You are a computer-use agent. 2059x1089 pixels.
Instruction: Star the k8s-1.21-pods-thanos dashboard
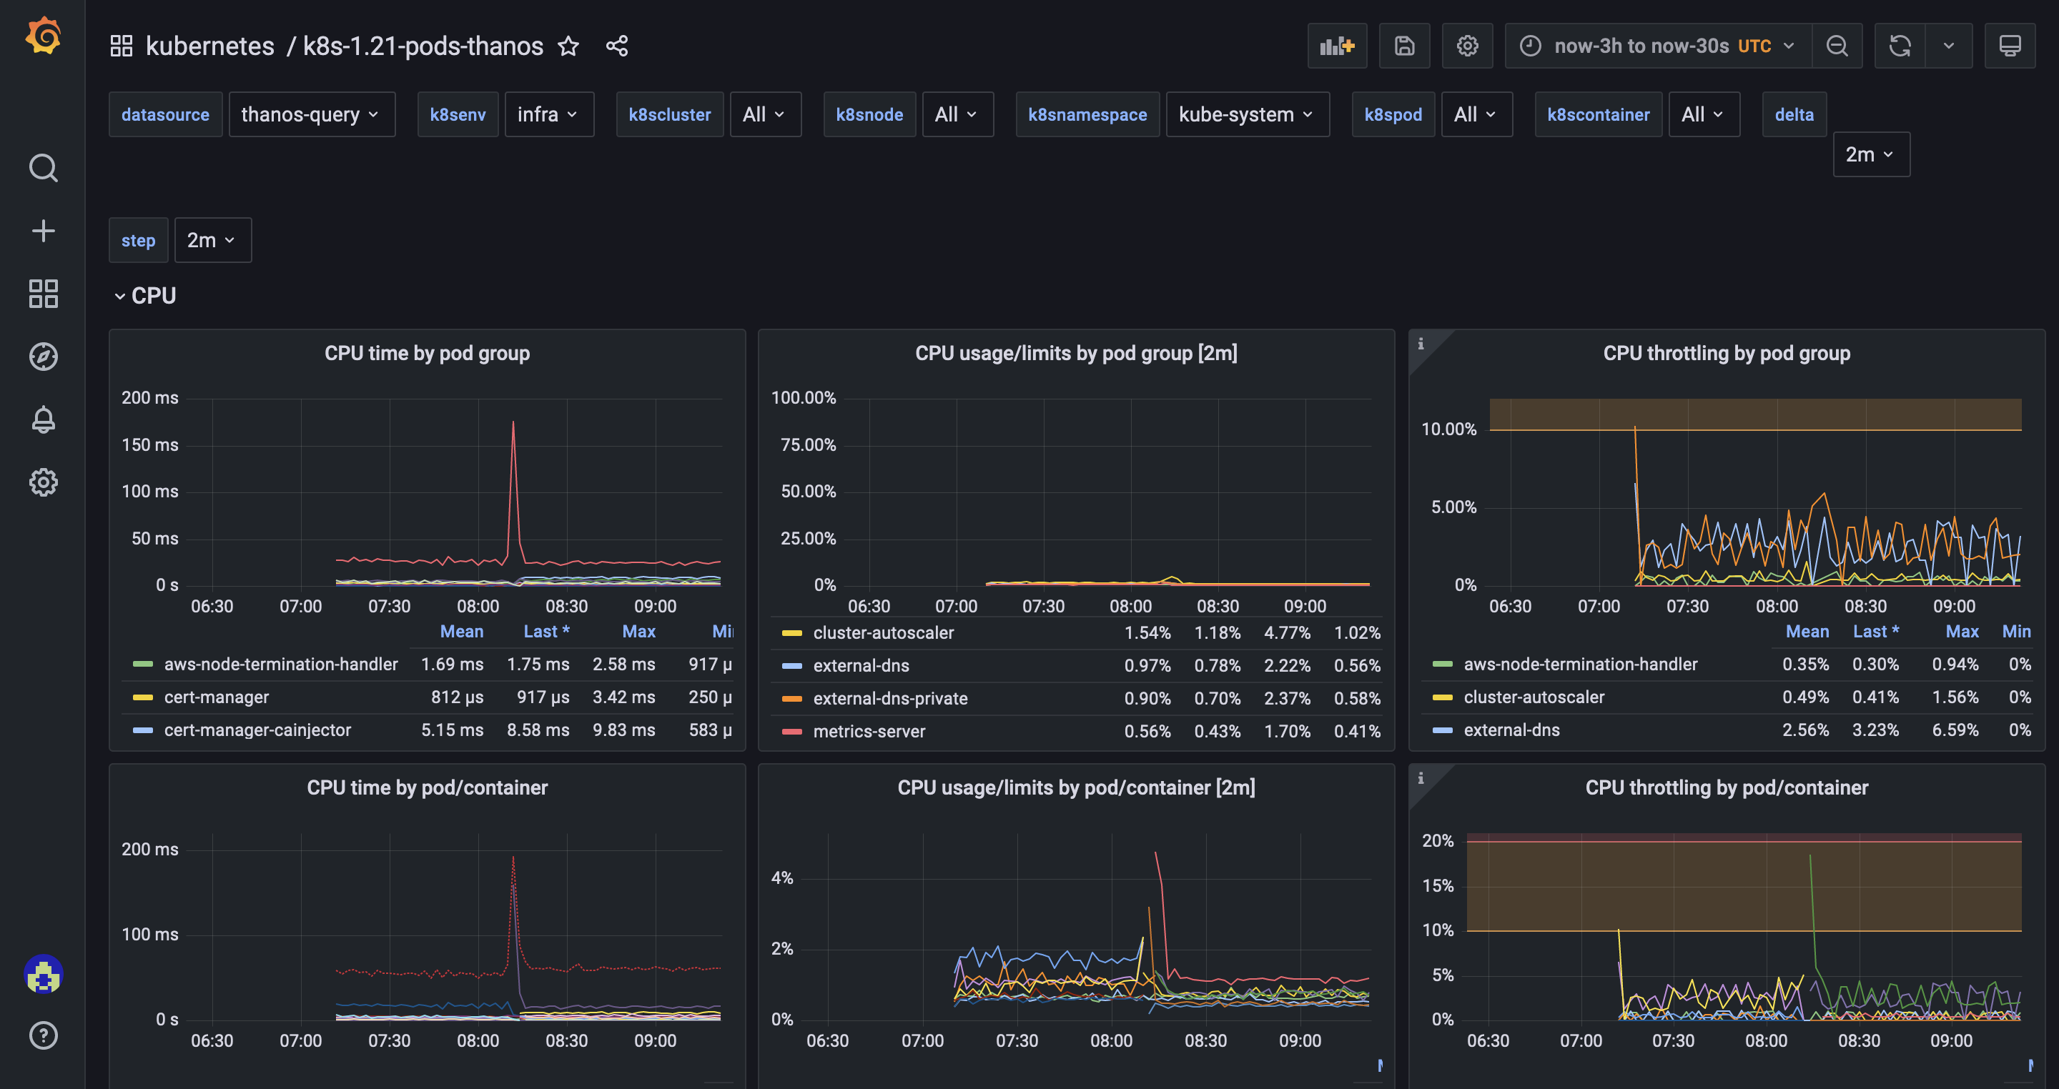568,46
